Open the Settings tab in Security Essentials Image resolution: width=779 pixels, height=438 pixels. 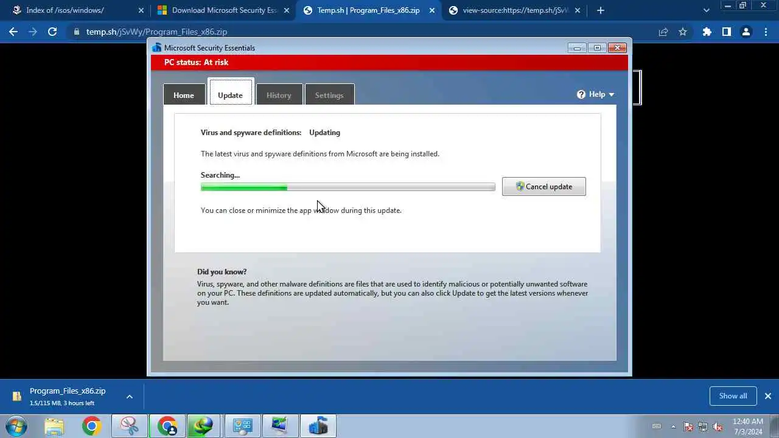pos(329,94)
